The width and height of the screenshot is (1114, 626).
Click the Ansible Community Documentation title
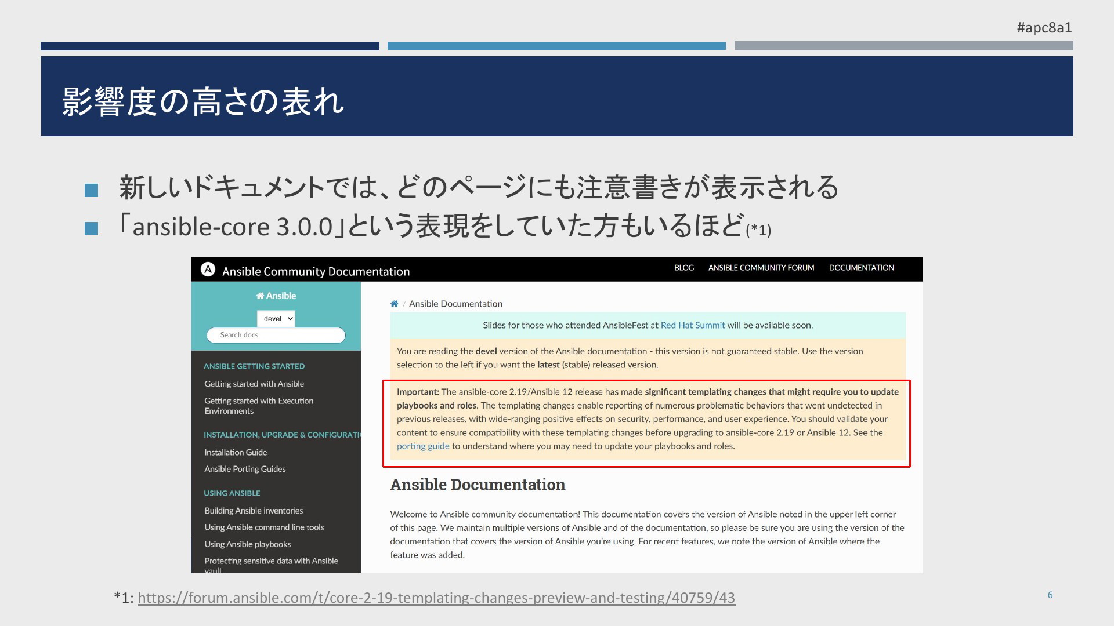pos(316,271)
